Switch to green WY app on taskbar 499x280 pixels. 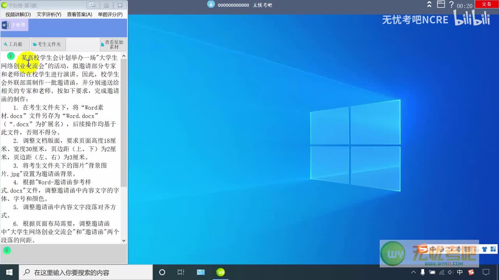click(x=220, y=272)
